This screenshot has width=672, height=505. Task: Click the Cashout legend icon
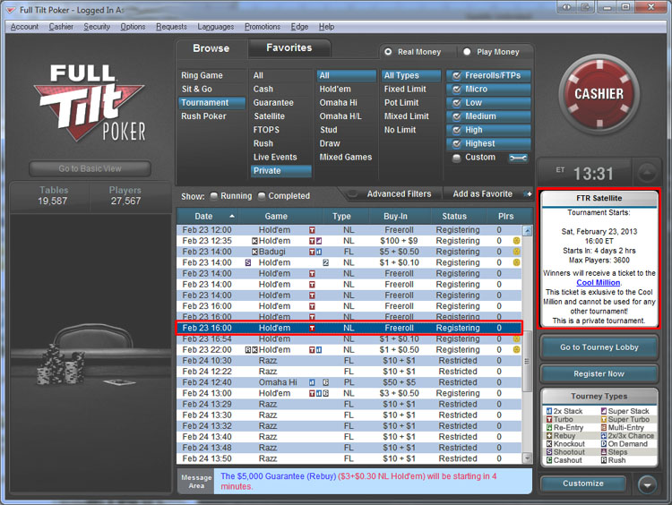click(549, 460)
